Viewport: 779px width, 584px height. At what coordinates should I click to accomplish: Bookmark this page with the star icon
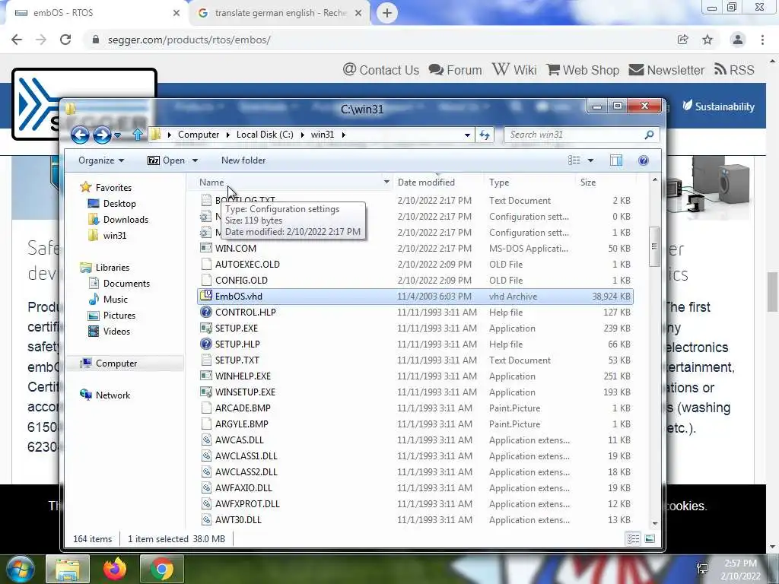pyautogui.click(x=707, y=40)
